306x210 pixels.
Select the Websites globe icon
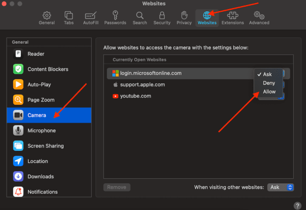pyautogui.click(x=207, y=15)
